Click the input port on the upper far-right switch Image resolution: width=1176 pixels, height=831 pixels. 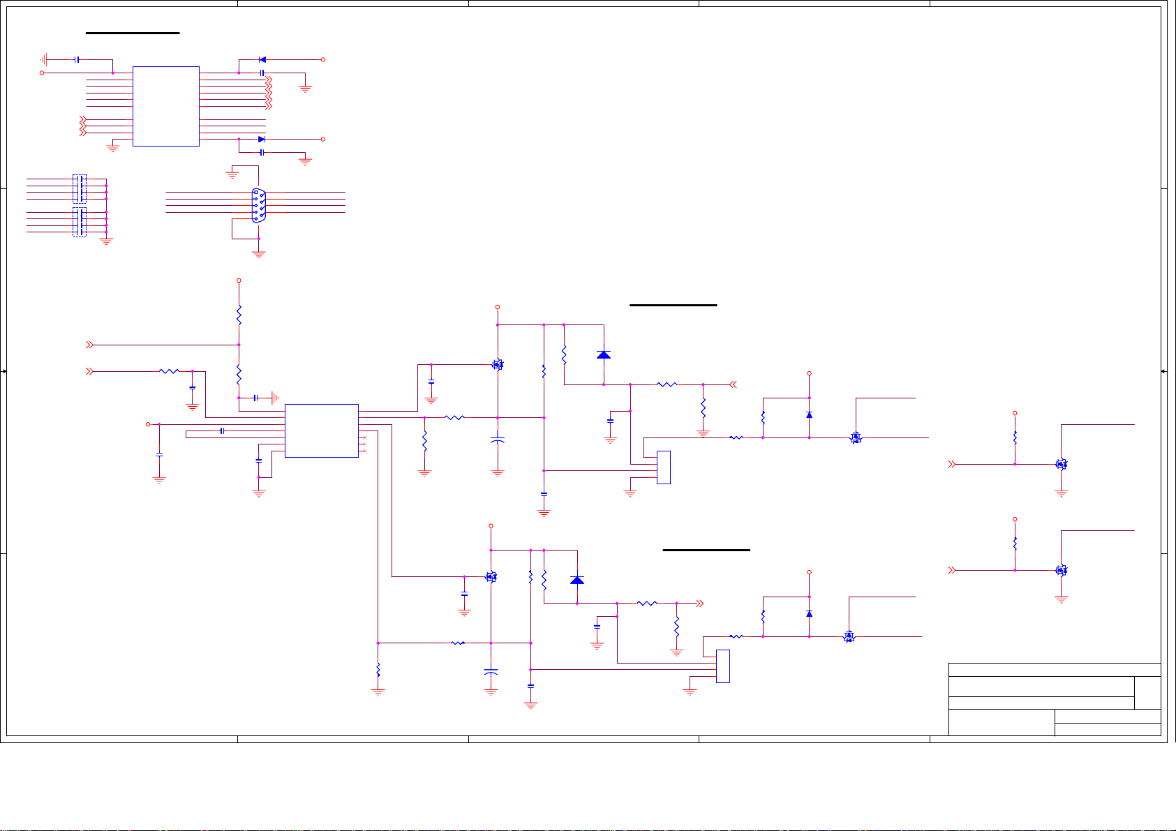[952, 464]
